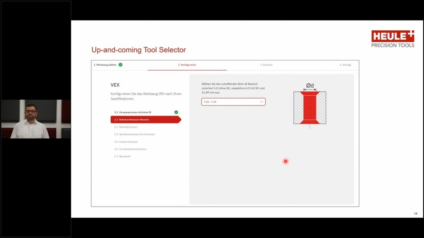The image size is (424, 238).
Task: Click green checkmark next to Zerspanprozess step
Action: 176,112
